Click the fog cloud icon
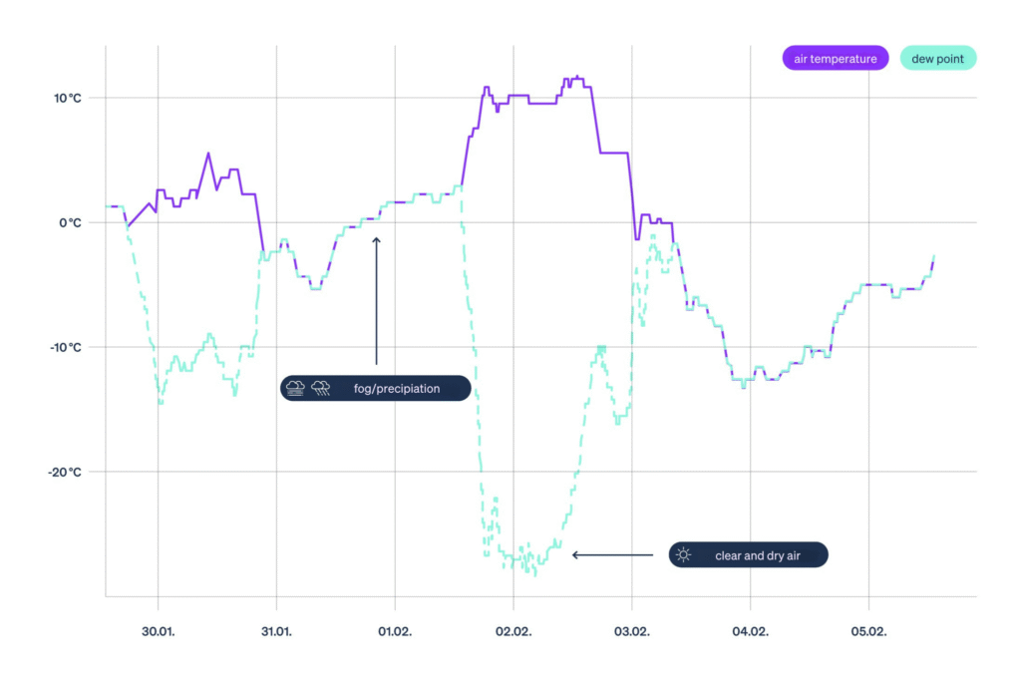The height and width of the screenshot is (681, 1021). click(295, 388)
